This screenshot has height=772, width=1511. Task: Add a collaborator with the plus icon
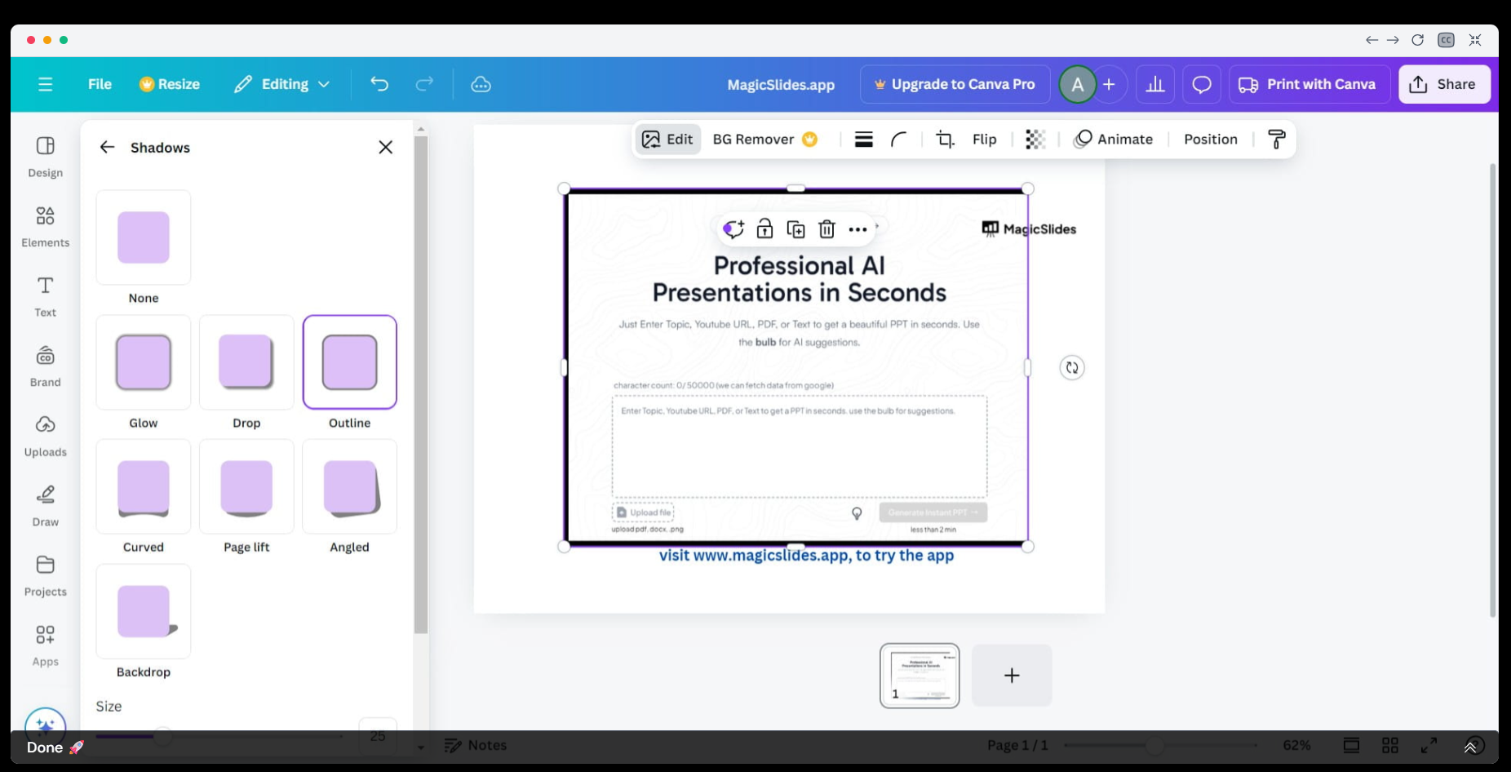1109,84
